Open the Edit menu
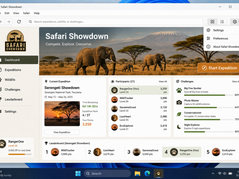The image size is (239, 179). pyautogui.click(x=7, y=13)
